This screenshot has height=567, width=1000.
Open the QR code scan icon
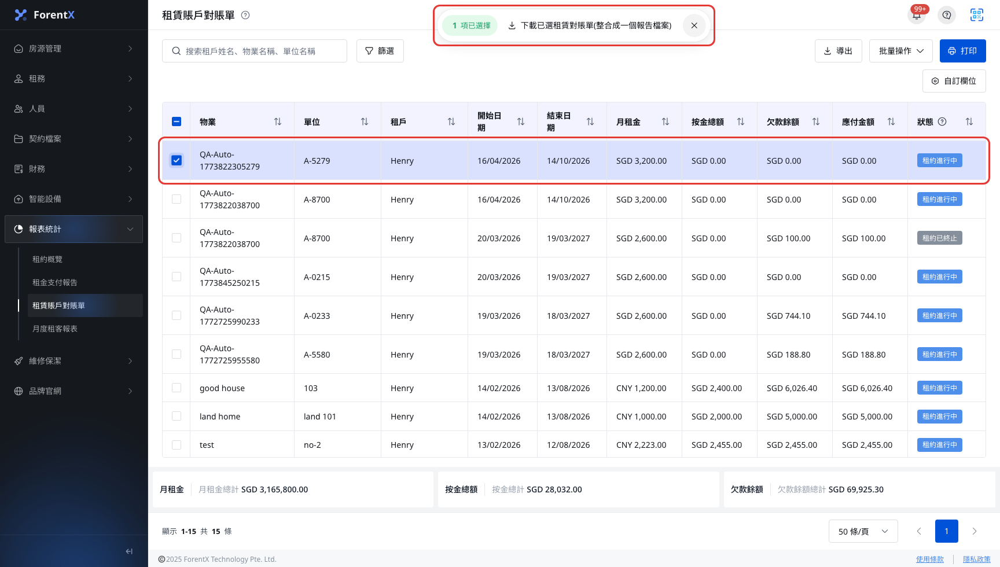[x=977, y=15]
